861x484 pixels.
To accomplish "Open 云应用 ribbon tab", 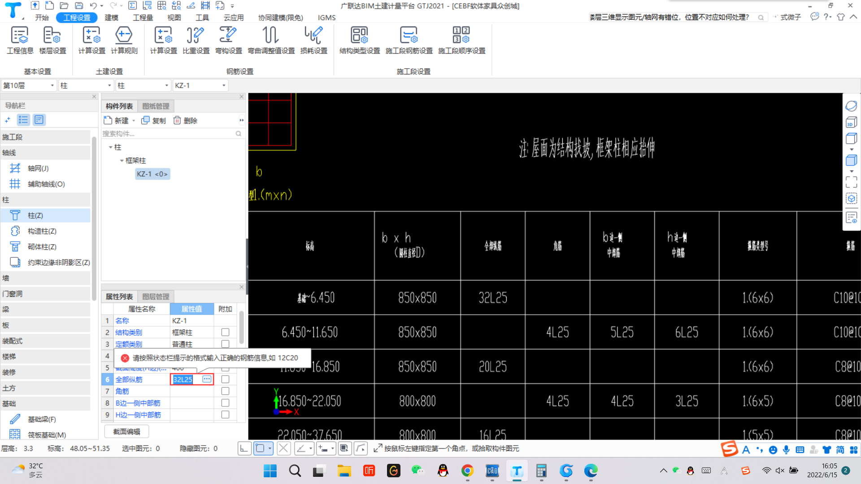I will click(x=234, y=17).
